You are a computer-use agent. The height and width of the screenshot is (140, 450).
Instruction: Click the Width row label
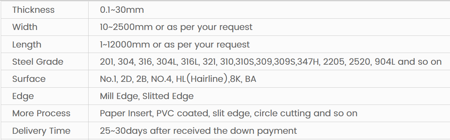tap(25, 27)
